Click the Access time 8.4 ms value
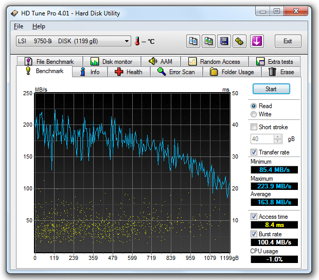 274,225
